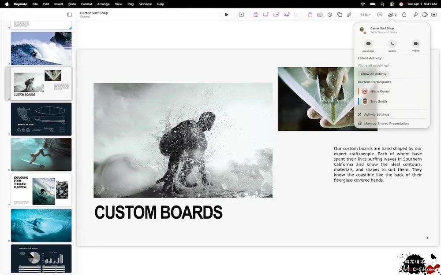Click the Add Slide toolbar icon
This screenshot has width=441, height=275.
[x=241, y=15]
